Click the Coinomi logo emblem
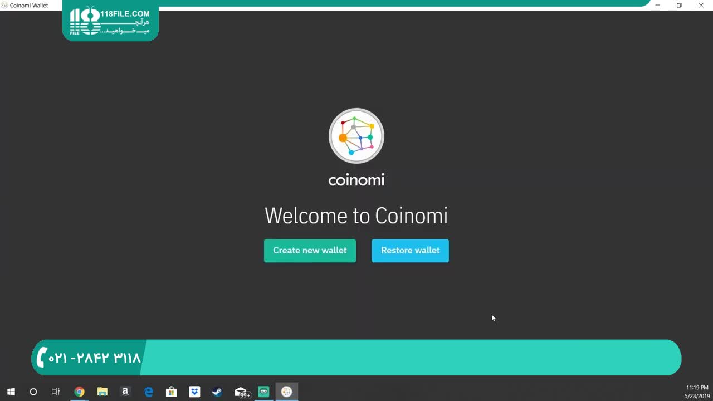This screenshot has width=713, height=401. click(356, 136)
